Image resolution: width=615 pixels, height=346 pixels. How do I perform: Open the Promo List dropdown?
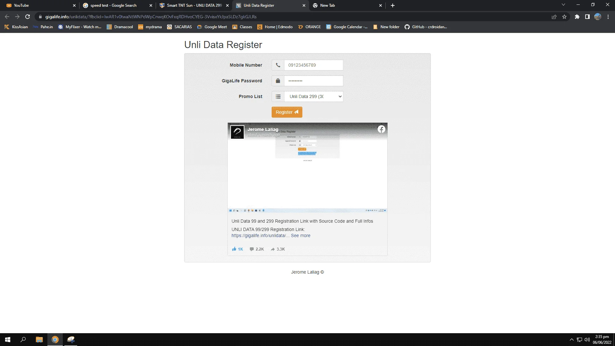click(314, 96)
